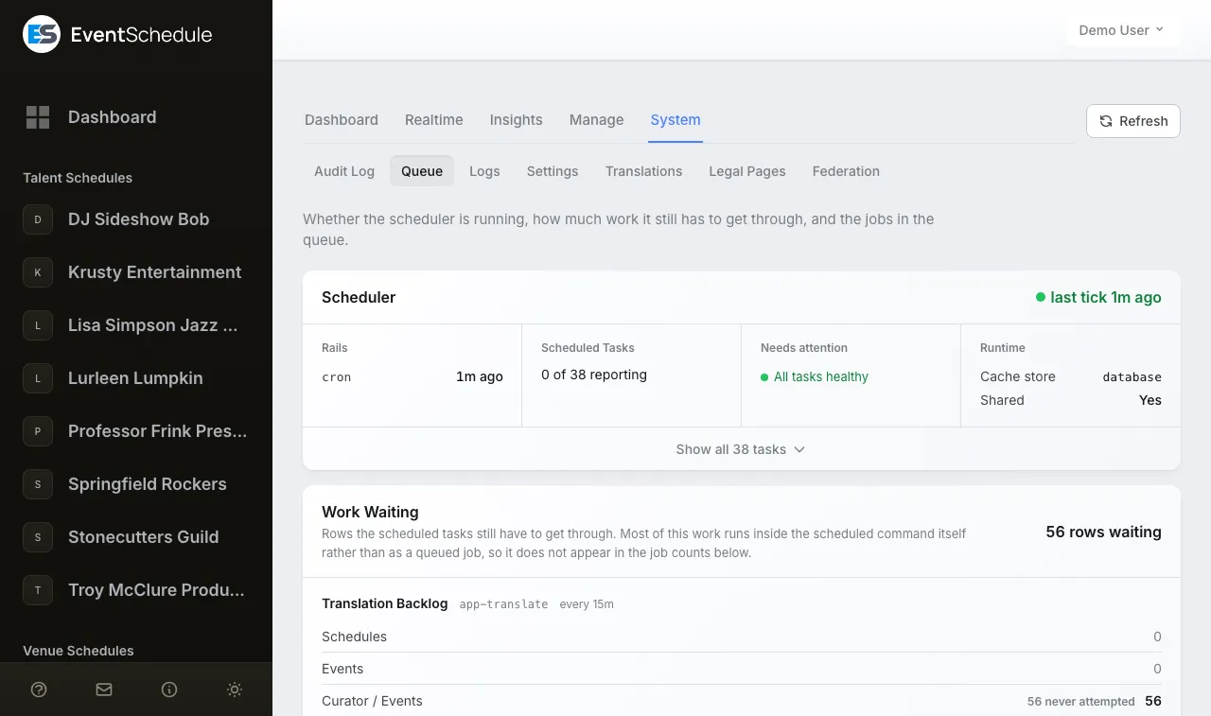This screenshot has height=716, width=1211.
Task: Select the Queue sub-tab
Action: [x=422, y=171]
